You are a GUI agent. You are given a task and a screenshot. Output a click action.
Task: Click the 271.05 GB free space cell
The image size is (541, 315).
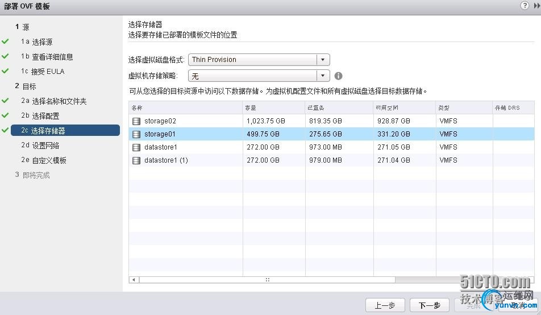coord(394,147)
